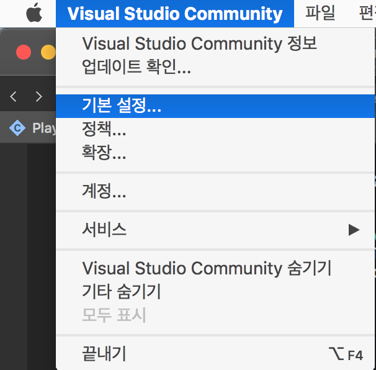376x370 pixels.
Task: Choose 업데이트 확인... menu item
Action: tap(215, 66)
